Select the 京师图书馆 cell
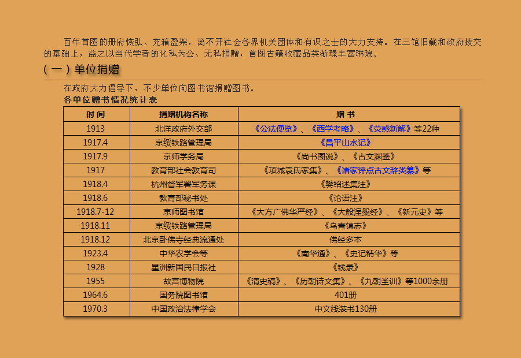 click(184, 212)
